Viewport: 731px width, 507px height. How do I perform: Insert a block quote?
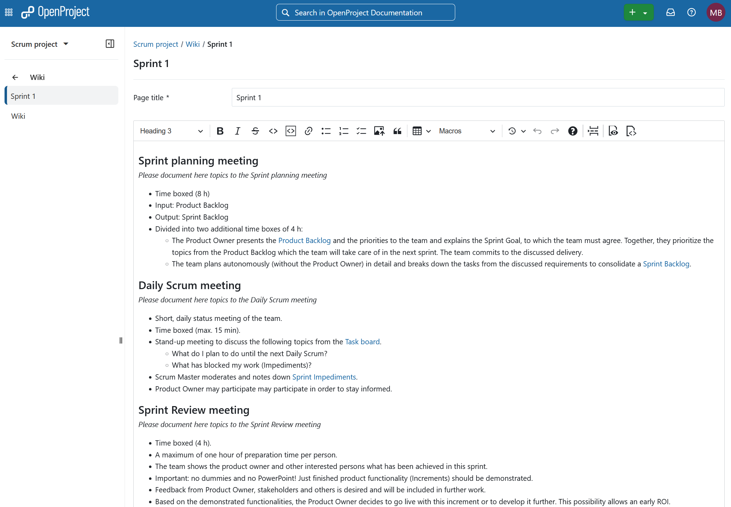(397, 131)
